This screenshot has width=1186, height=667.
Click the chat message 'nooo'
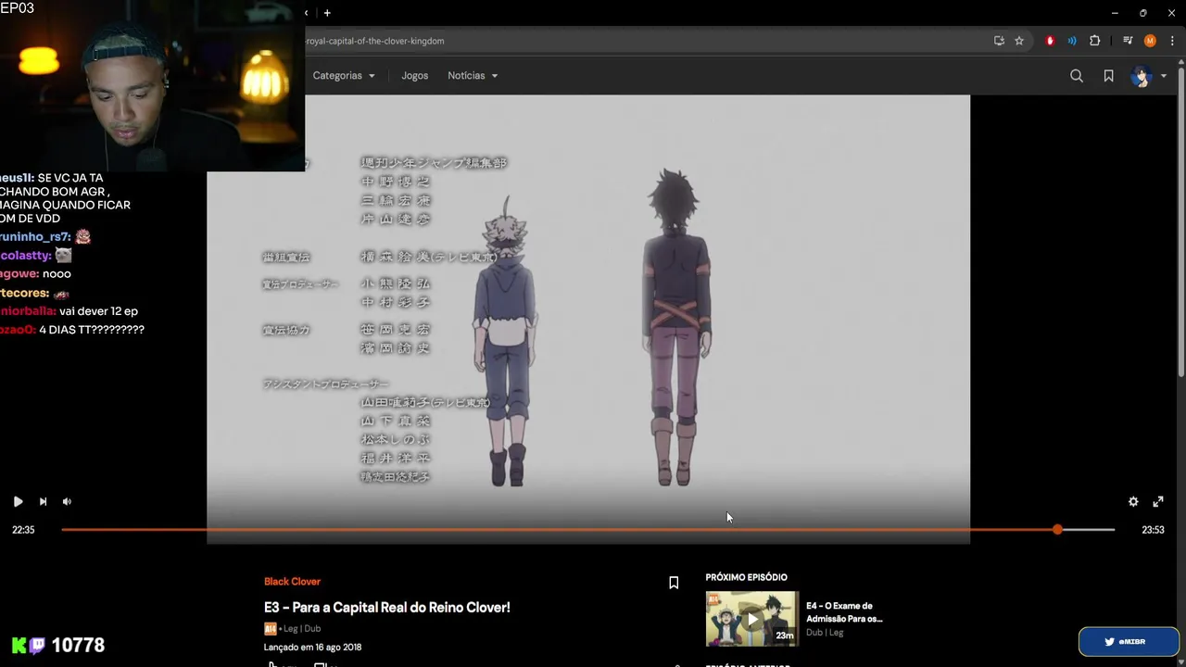coord(56,274)
